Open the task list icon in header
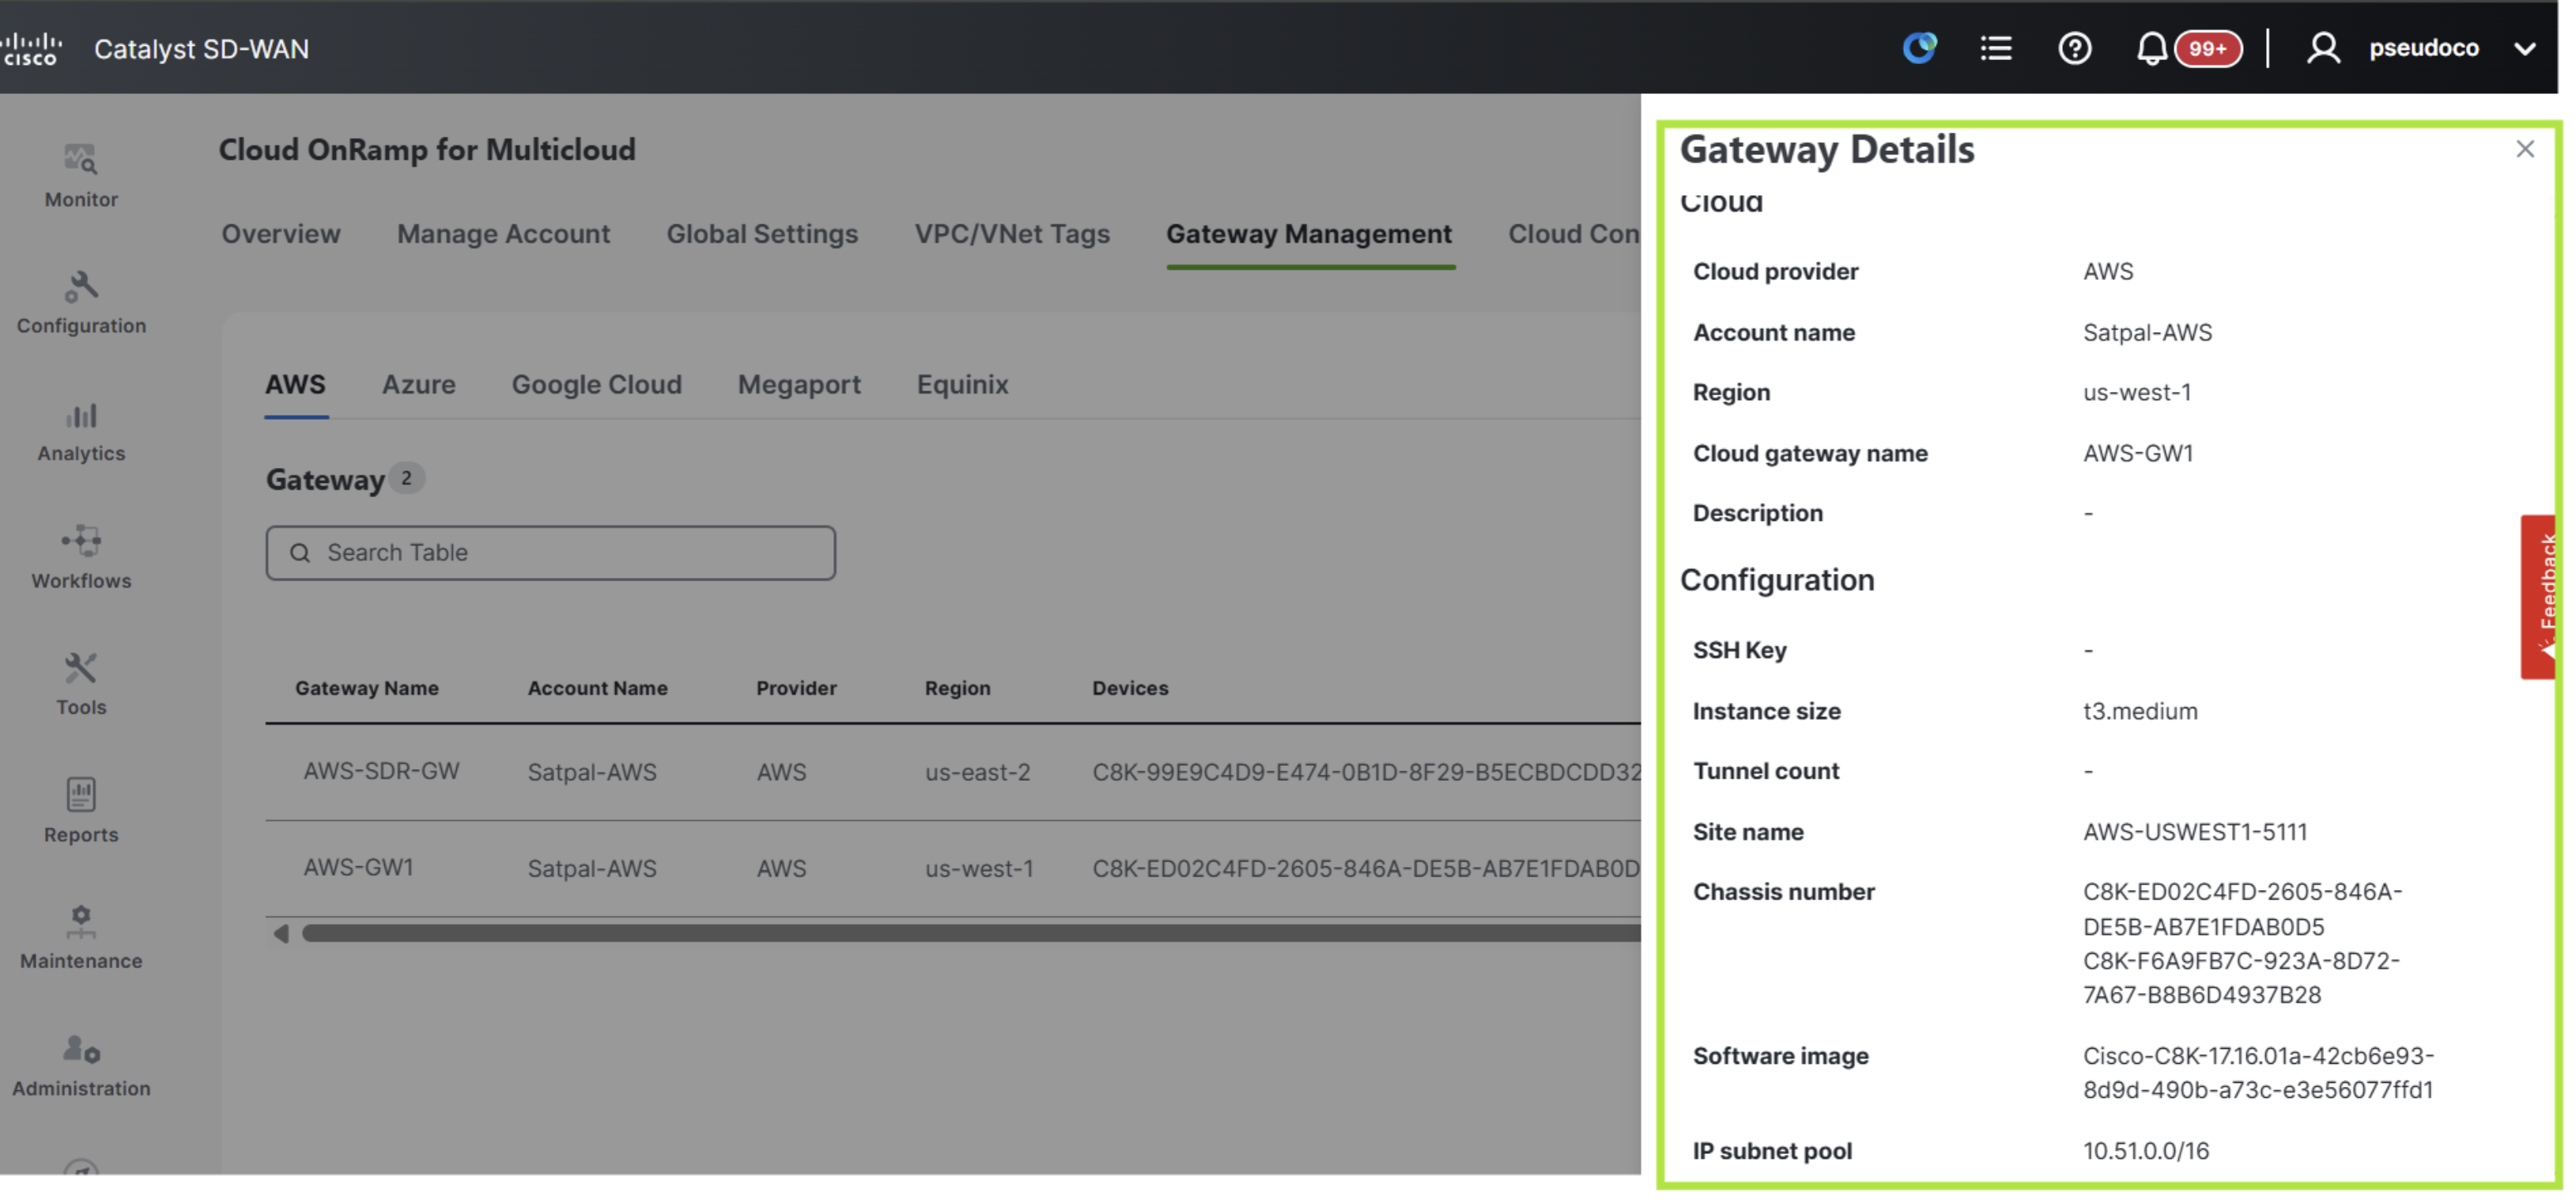 coord(1995,48)
